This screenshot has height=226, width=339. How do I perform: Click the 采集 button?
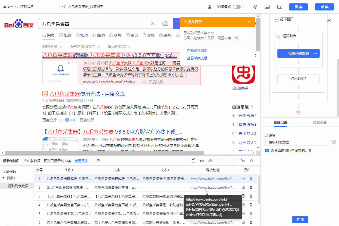tap(325, 7)
